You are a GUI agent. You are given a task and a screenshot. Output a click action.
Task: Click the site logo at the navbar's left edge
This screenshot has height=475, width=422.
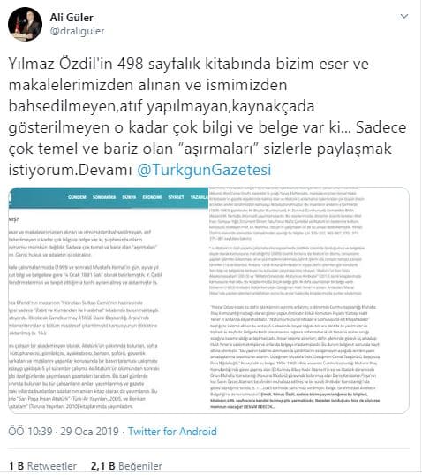pos(10,197)
